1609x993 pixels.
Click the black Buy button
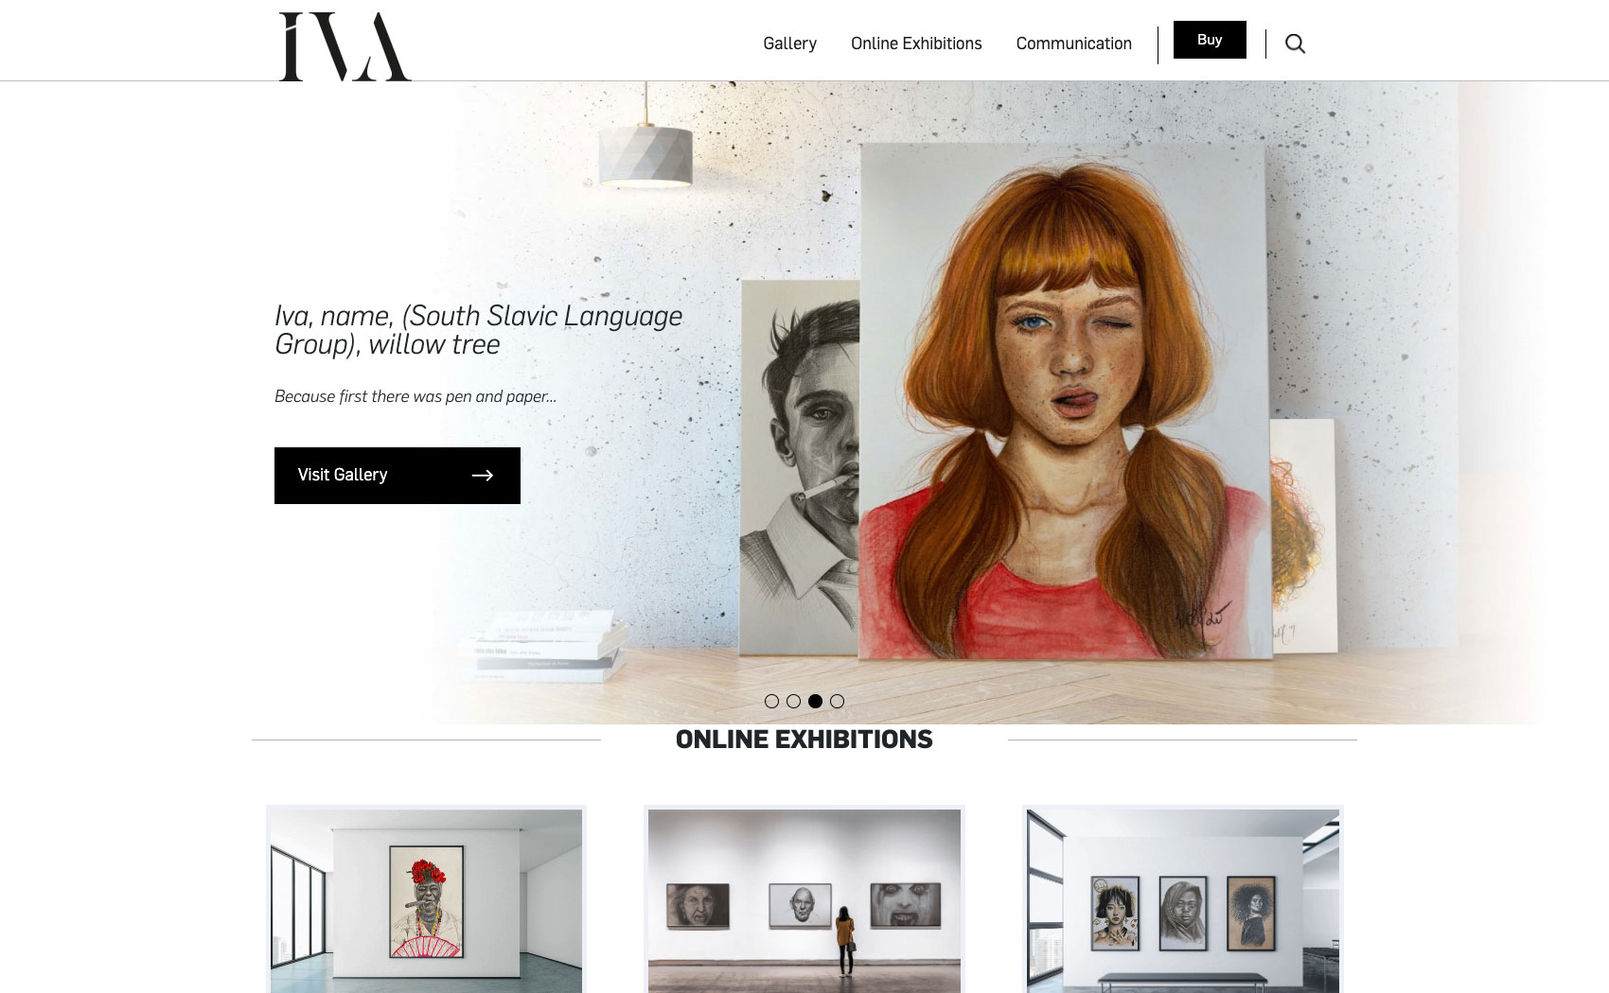click(x=1210, y=40)
